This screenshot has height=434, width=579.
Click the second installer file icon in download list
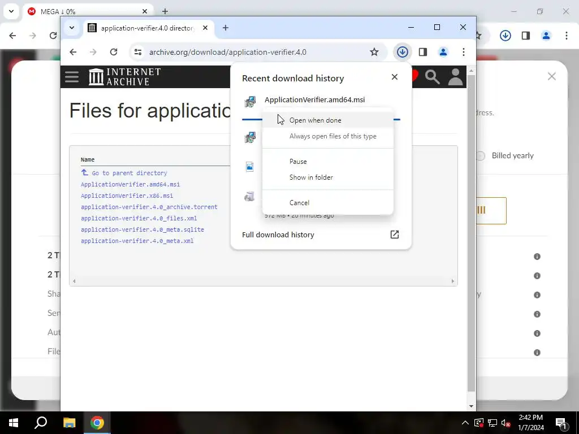click(x=250, y=137)
